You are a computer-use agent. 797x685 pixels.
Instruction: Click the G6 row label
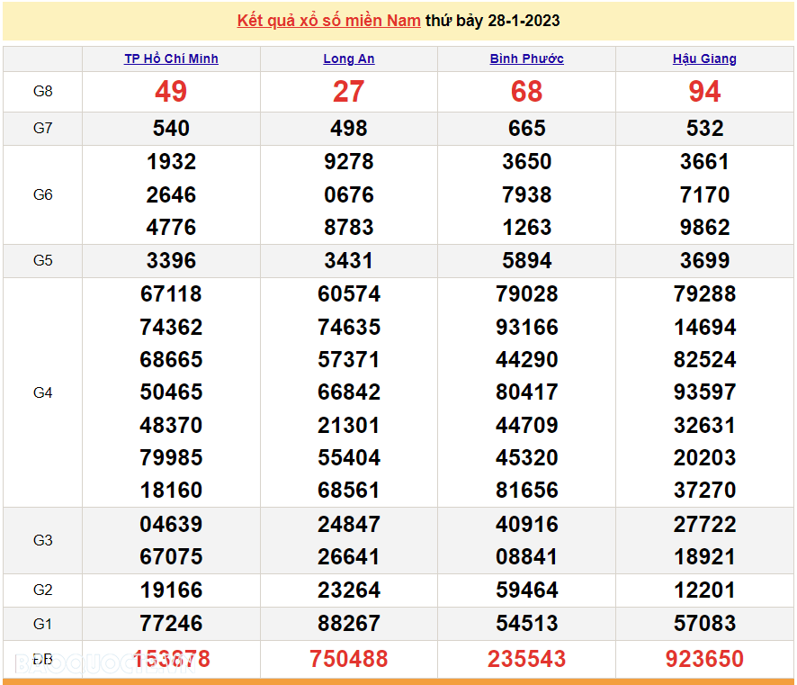pos(42,194)
